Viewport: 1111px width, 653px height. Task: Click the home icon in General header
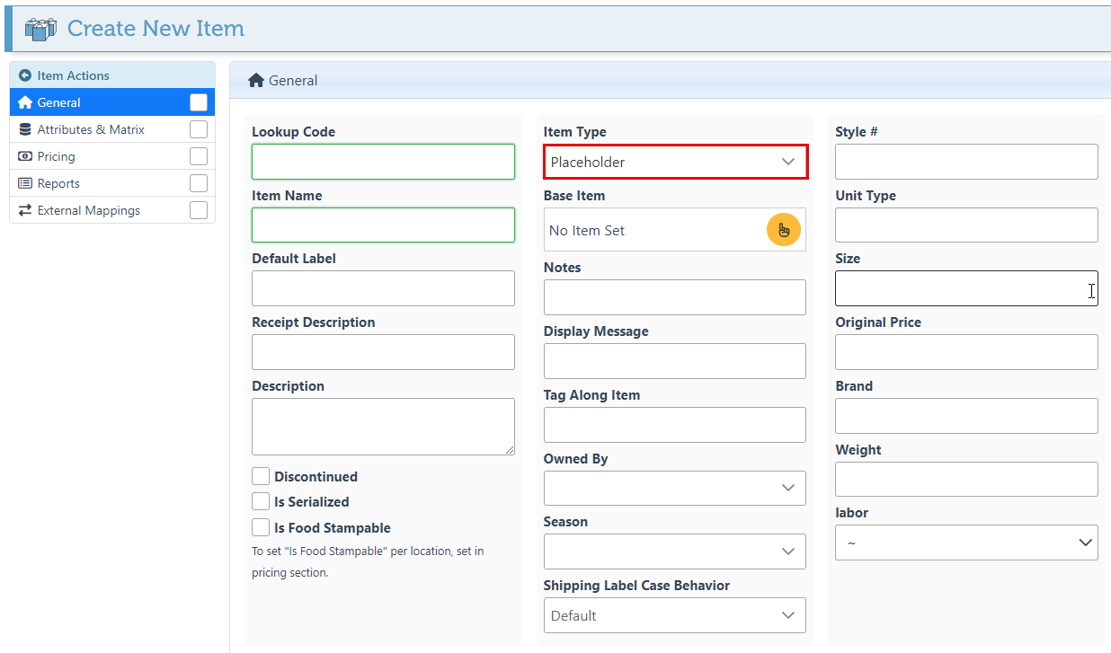pyautogui.click(x=256, y=81)
